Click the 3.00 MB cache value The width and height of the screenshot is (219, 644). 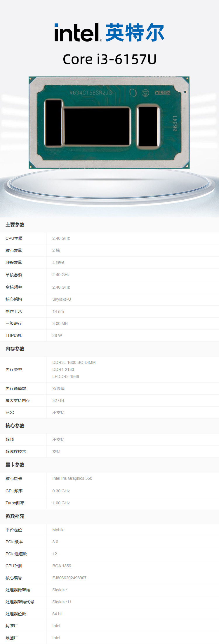tap(60, 323)
